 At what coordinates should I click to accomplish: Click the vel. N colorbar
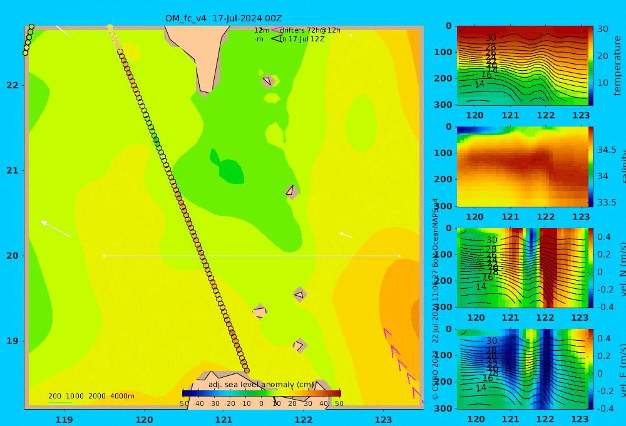[x=591, y=268]
